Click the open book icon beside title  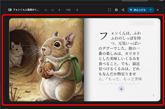coord(10,10)
